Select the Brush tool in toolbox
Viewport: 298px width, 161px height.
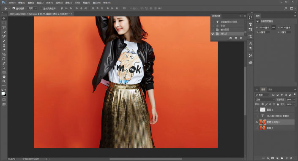point(4,41)
